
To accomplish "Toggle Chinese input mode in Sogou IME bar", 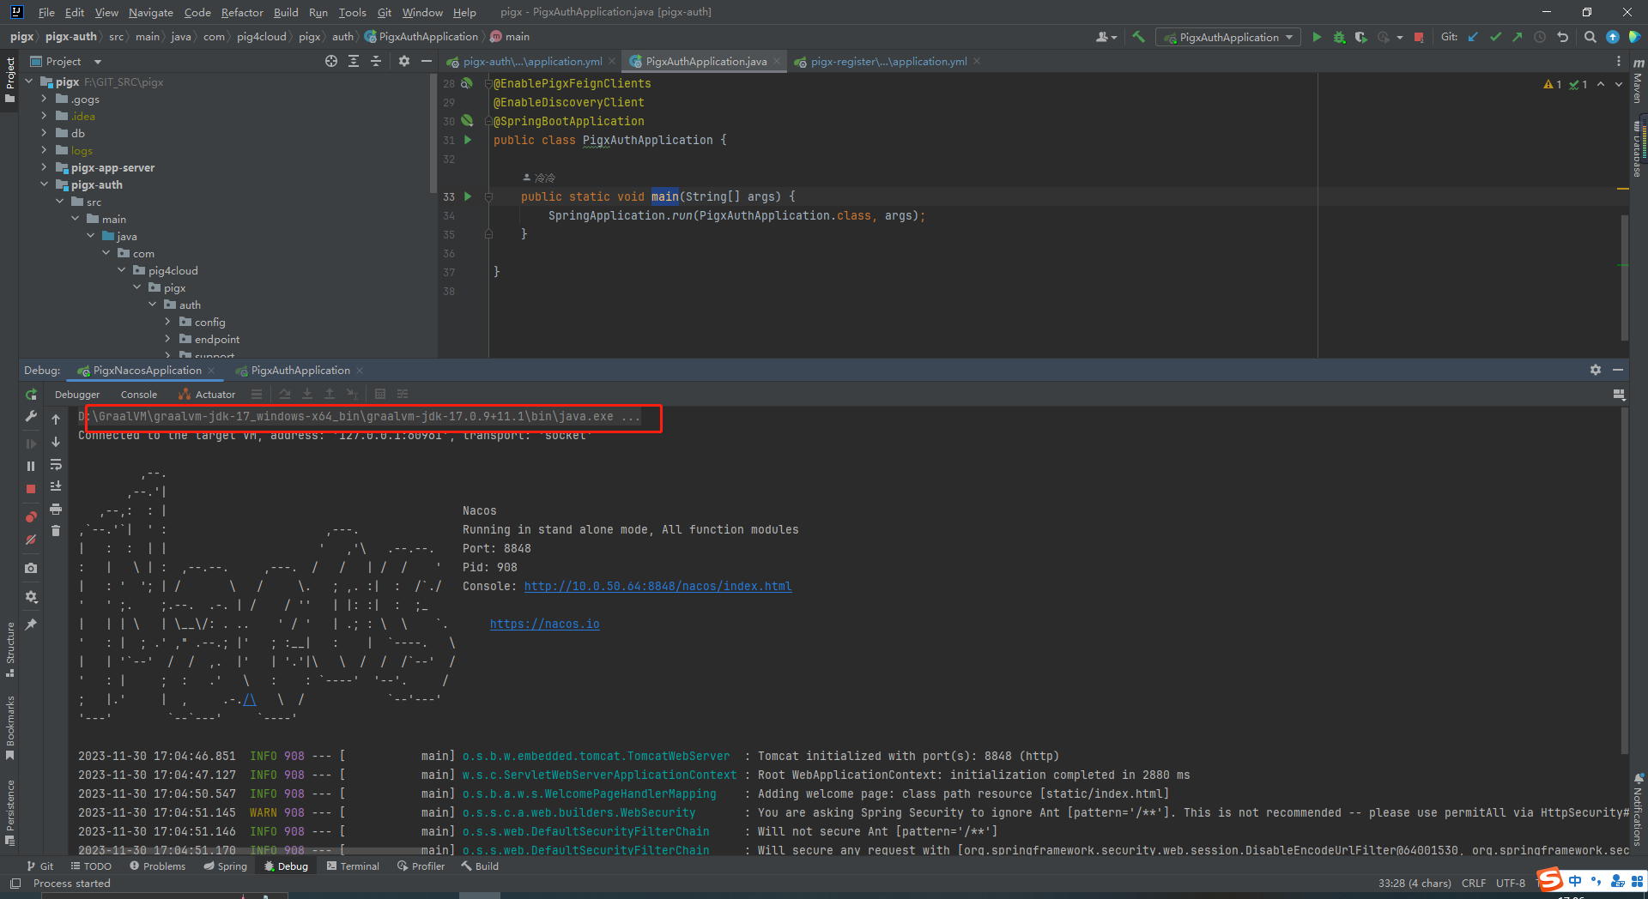I will pyautogui.click(x=1575, y=881).
